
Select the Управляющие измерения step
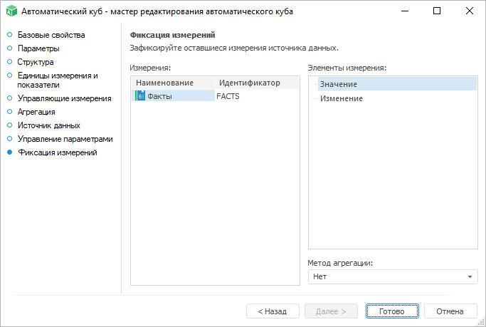click(x=64, y=98)
